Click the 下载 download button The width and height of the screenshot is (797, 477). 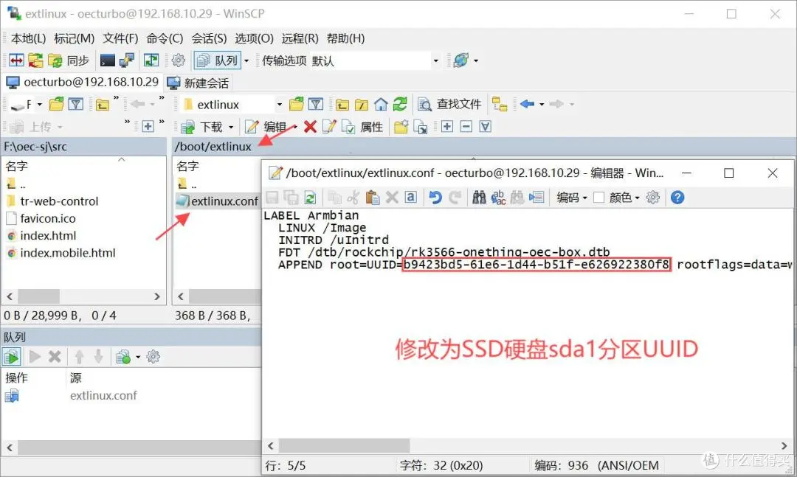203,127
